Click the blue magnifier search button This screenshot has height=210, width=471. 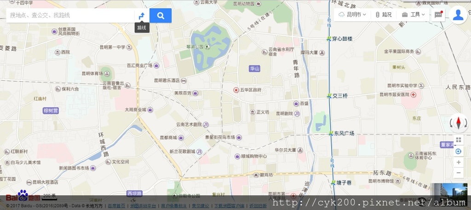point(161,16)
